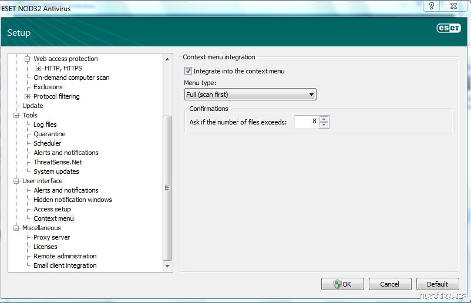Open Proxy server settings
The width and height of the screenshot is (471, 303).
coord(52,237)
